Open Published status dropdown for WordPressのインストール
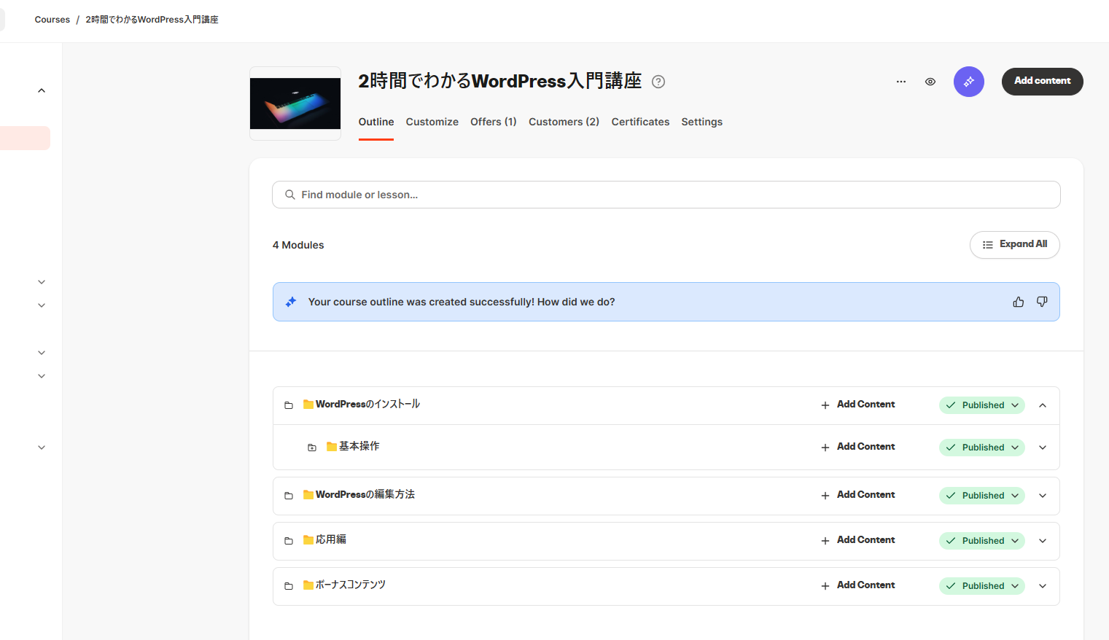The height and width of the screenshot is (640, 1109). [x=982, y=405]
